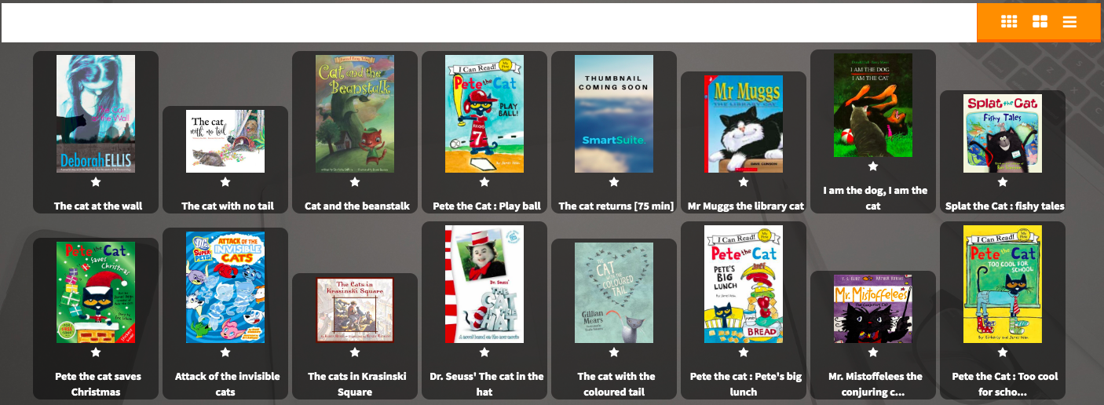Star 'Attack of the invisible cats'
Image resolution: width=1104 pixels, height=405 pixels.
click(225, 352)
